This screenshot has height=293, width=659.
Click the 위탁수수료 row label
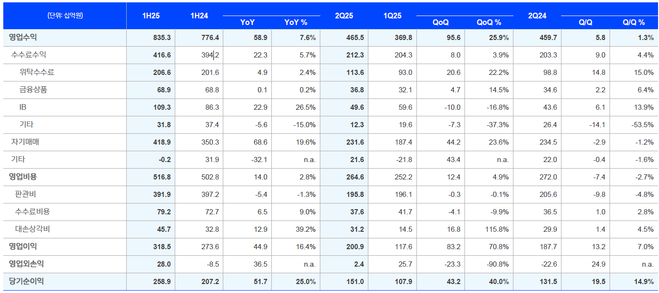(x=37, y=73)
